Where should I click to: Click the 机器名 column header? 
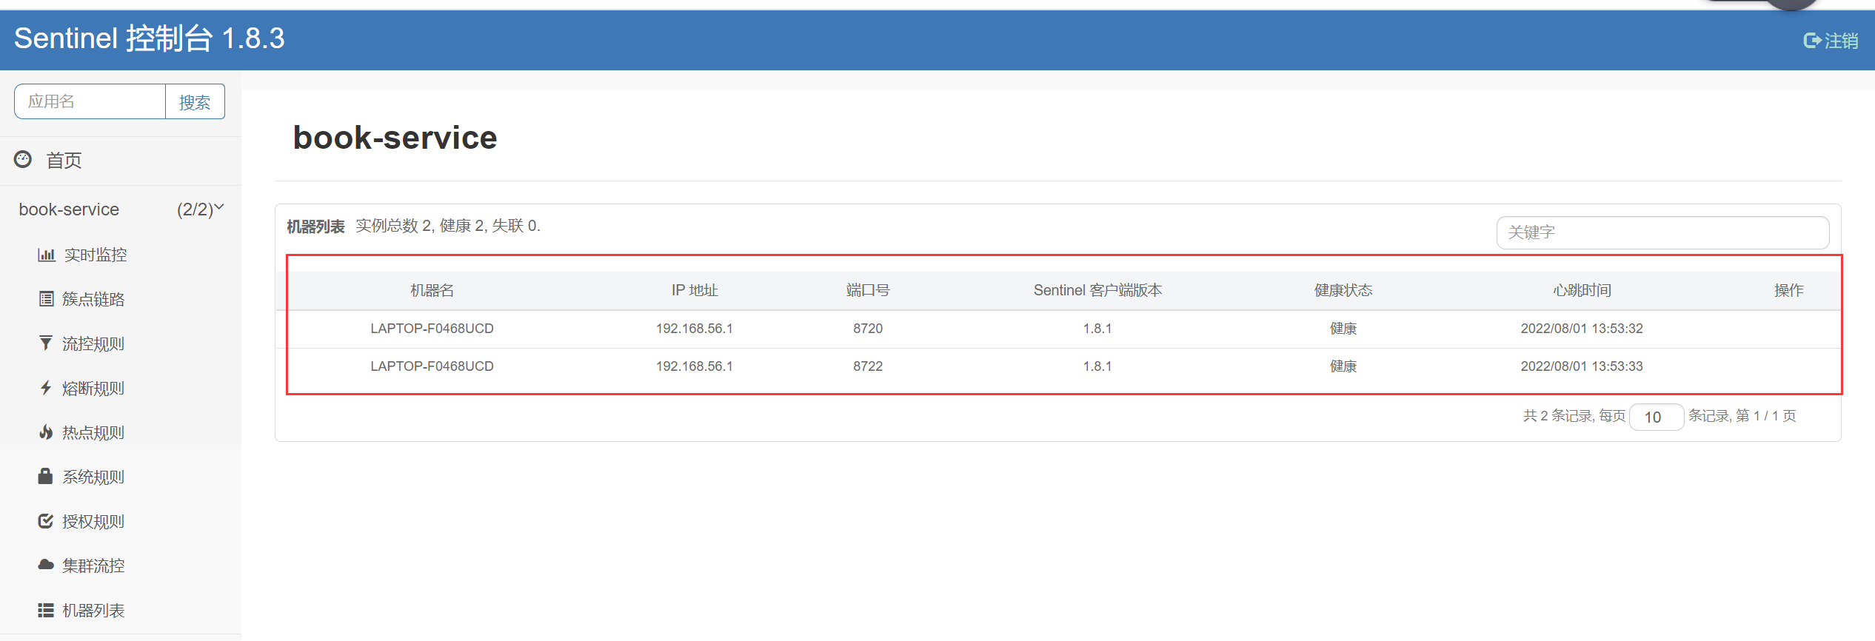432,290
